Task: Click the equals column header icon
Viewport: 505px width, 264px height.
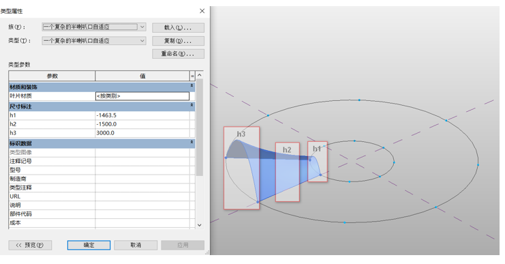Action: (192, 76)
